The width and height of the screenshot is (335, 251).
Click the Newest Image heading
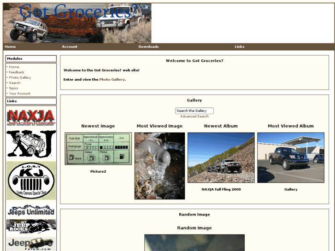pos(98,126)
